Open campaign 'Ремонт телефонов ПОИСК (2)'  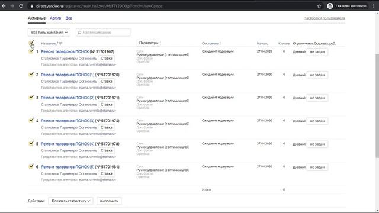(68, 98)
